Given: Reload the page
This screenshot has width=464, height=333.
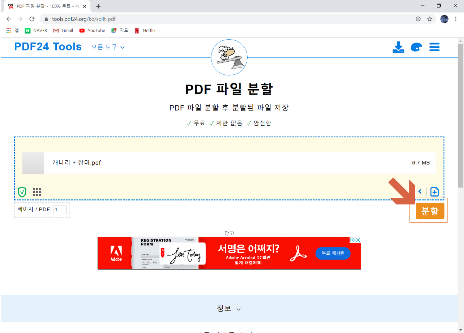Looking at the screenshot, I should point(32,19).
